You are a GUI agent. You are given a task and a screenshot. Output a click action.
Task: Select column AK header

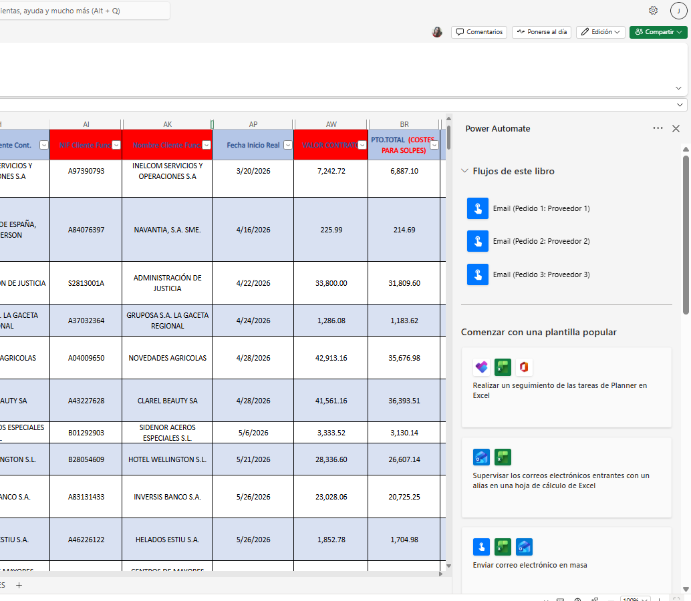click(168, 124)
